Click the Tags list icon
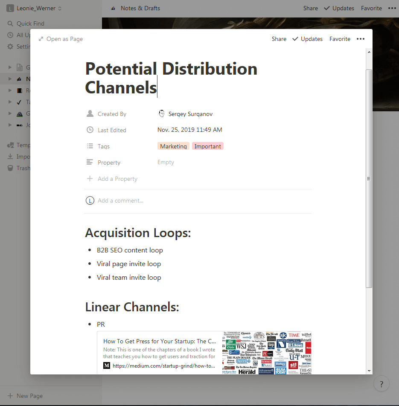The width and height of the screenshot is (399, 406). tap(90, 146)
